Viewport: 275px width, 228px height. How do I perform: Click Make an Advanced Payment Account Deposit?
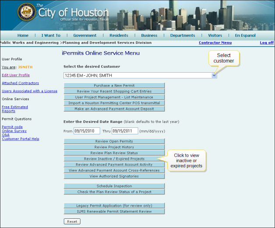(x=114, y=109)
